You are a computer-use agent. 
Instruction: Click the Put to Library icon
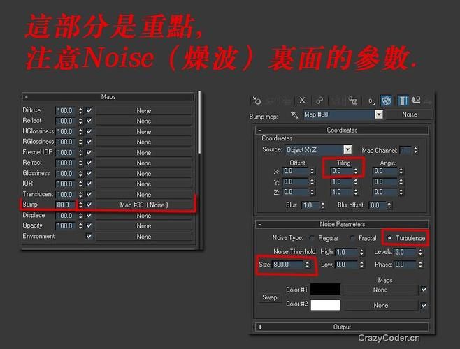coord(353,101)
